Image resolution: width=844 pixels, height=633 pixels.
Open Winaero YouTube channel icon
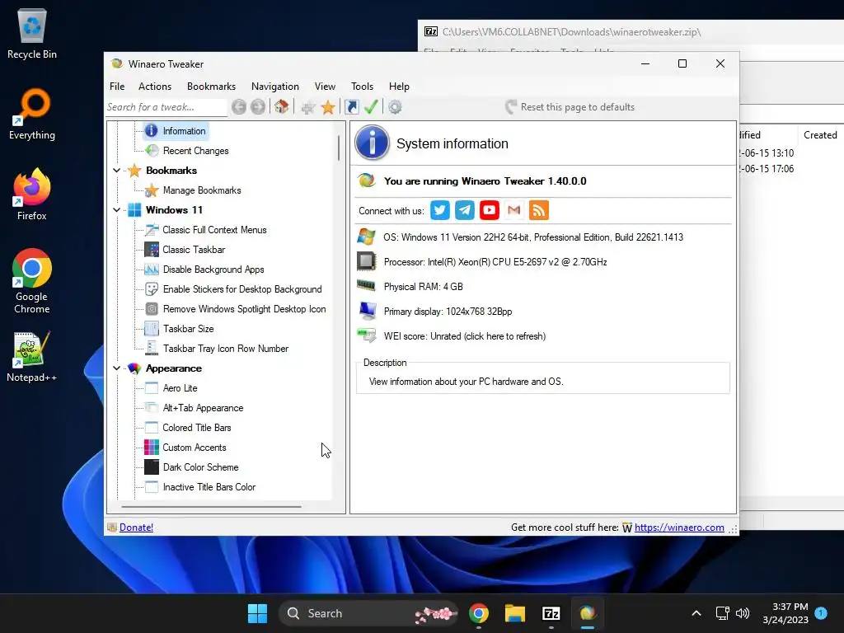click(x=490, y=210)
